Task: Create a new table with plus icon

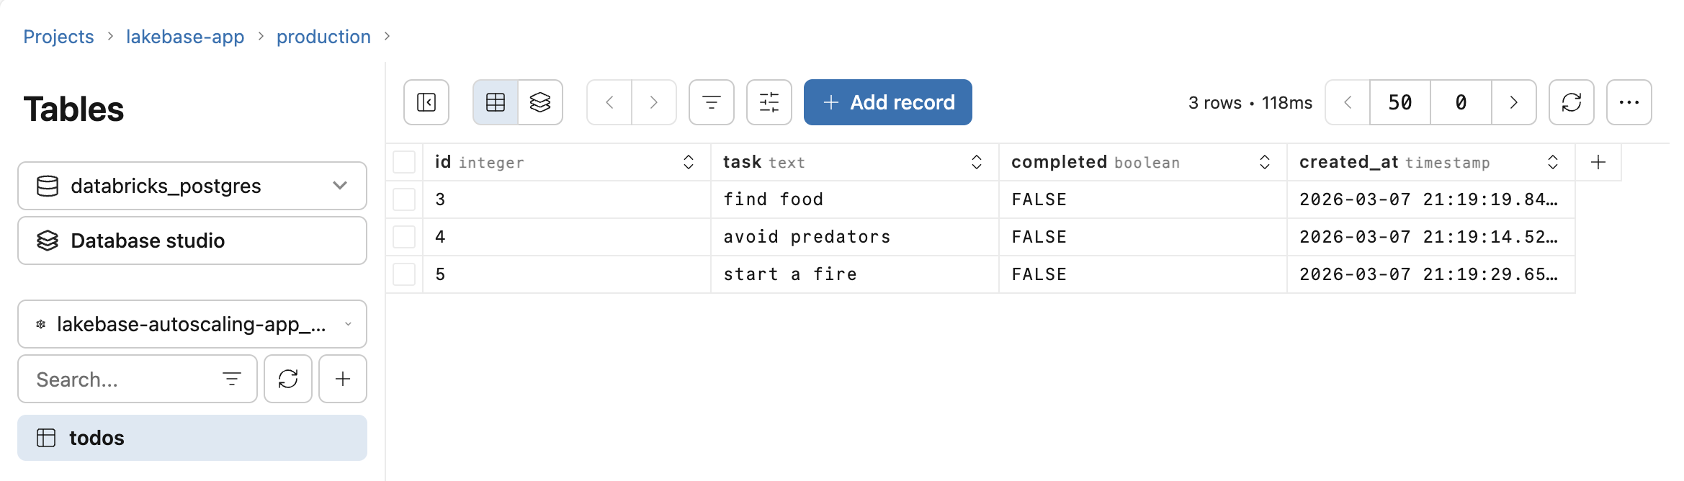Action: 342,379
